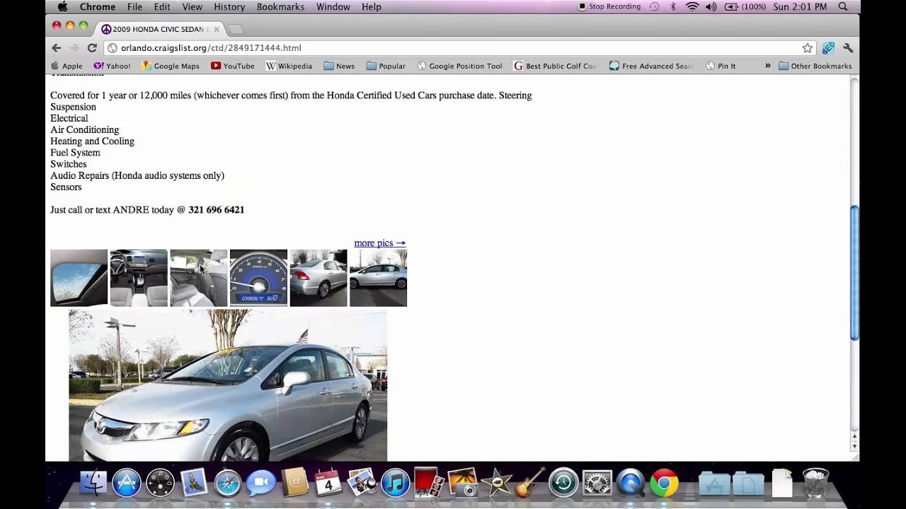906x509 pixels.
Task: Open the Best Public Golf Cou bookmark
Action: (555, 66)
